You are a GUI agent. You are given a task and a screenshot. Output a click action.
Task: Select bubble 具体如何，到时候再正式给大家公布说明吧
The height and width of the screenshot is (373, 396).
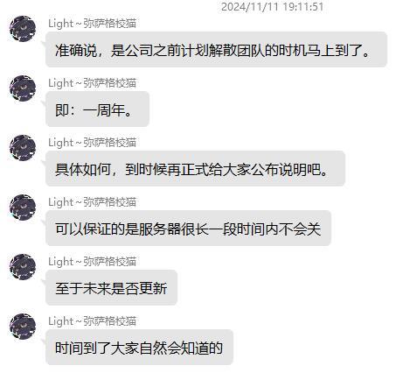(195, 169)
